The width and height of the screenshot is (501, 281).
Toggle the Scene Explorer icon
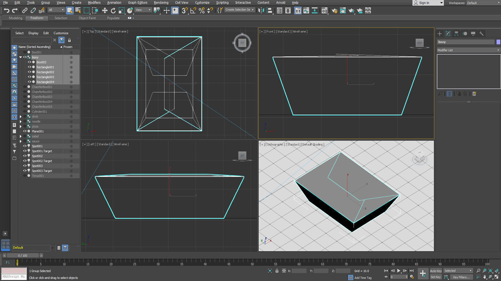coord(279,11)
